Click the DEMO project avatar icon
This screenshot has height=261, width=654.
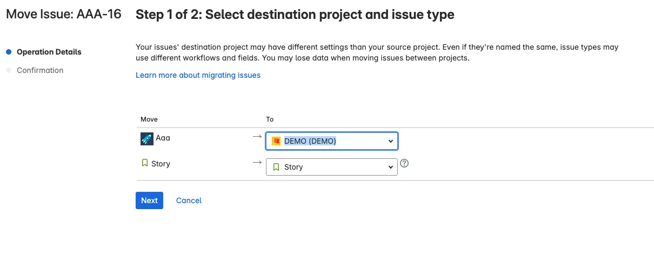[x=276, y=141]
